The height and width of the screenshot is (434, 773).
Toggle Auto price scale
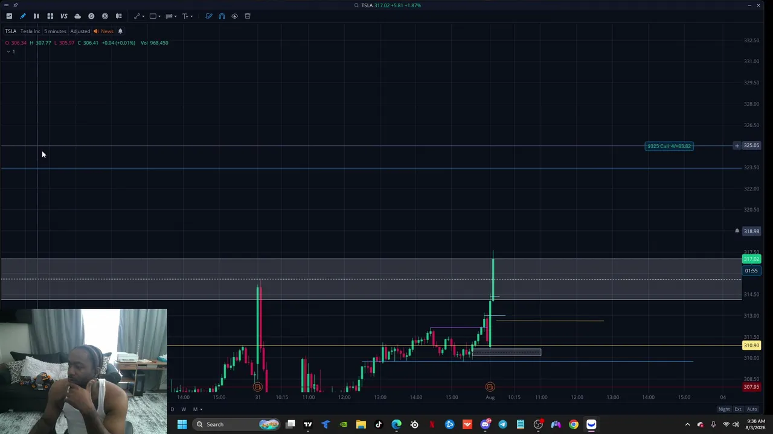[x=752, y=409]
